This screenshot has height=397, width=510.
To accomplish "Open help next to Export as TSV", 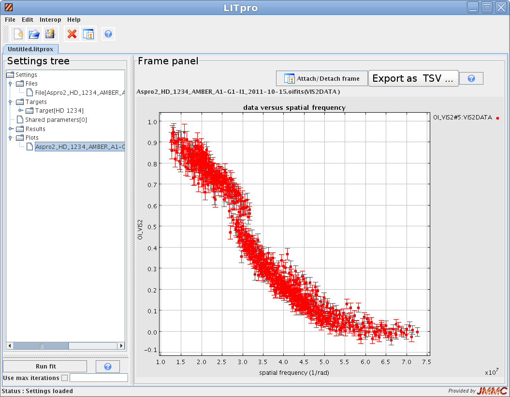I will [x=471, y=78].
